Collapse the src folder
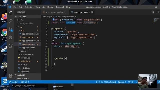 28,27
